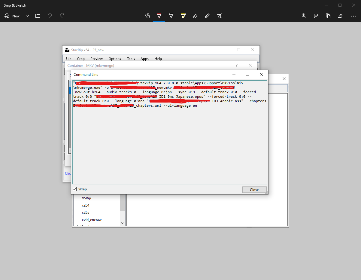Open the Zoom control

point(304,16)
